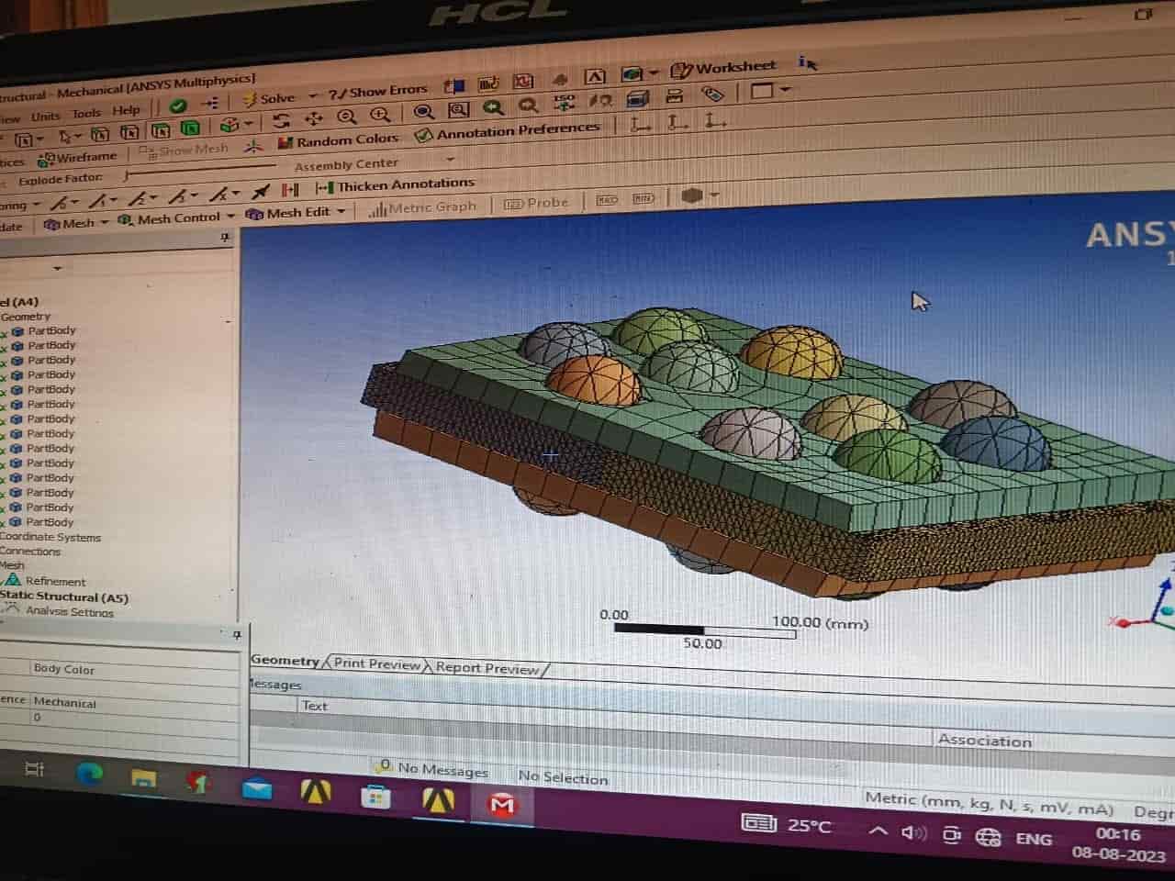This screenshot has width=1175, height=881.
Task: Click the Random Colors icon
Action: [338, 140]
